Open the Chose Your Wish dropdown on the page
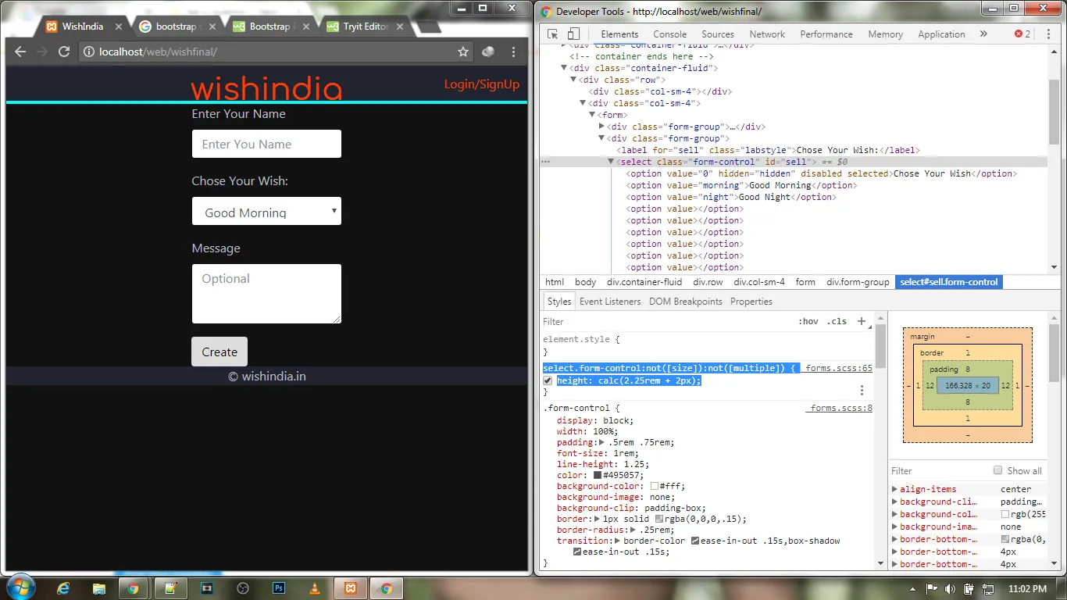Viewport: 1067px width, 600px height. pos(266,211)
